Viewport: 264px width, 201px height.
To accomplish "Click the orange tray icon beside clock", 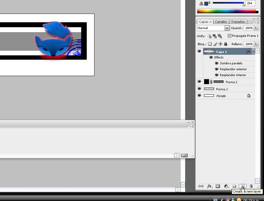I will tap(239, 200).
